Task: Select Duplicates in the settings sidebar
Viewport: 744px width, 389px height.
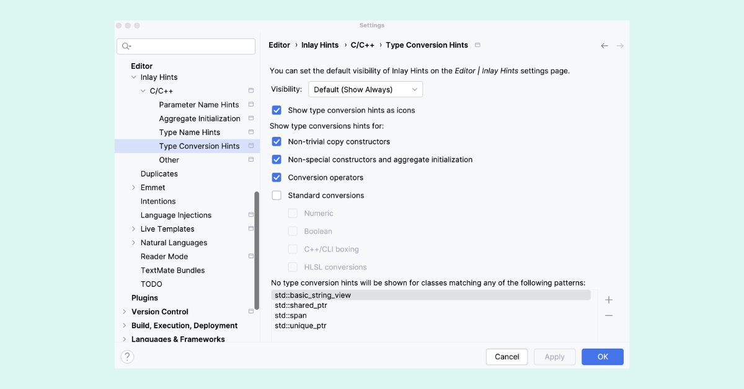Action: 159,173
